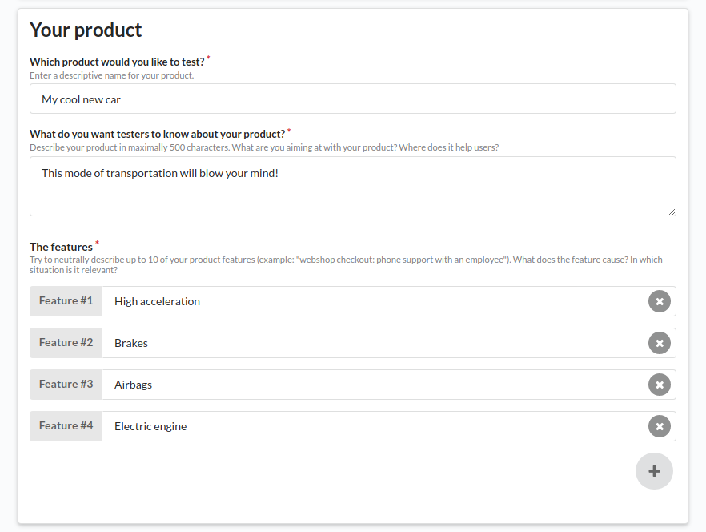Screen dimensions: 706x532
Task: Click the Feature #4 label
Action: (66, 426)
